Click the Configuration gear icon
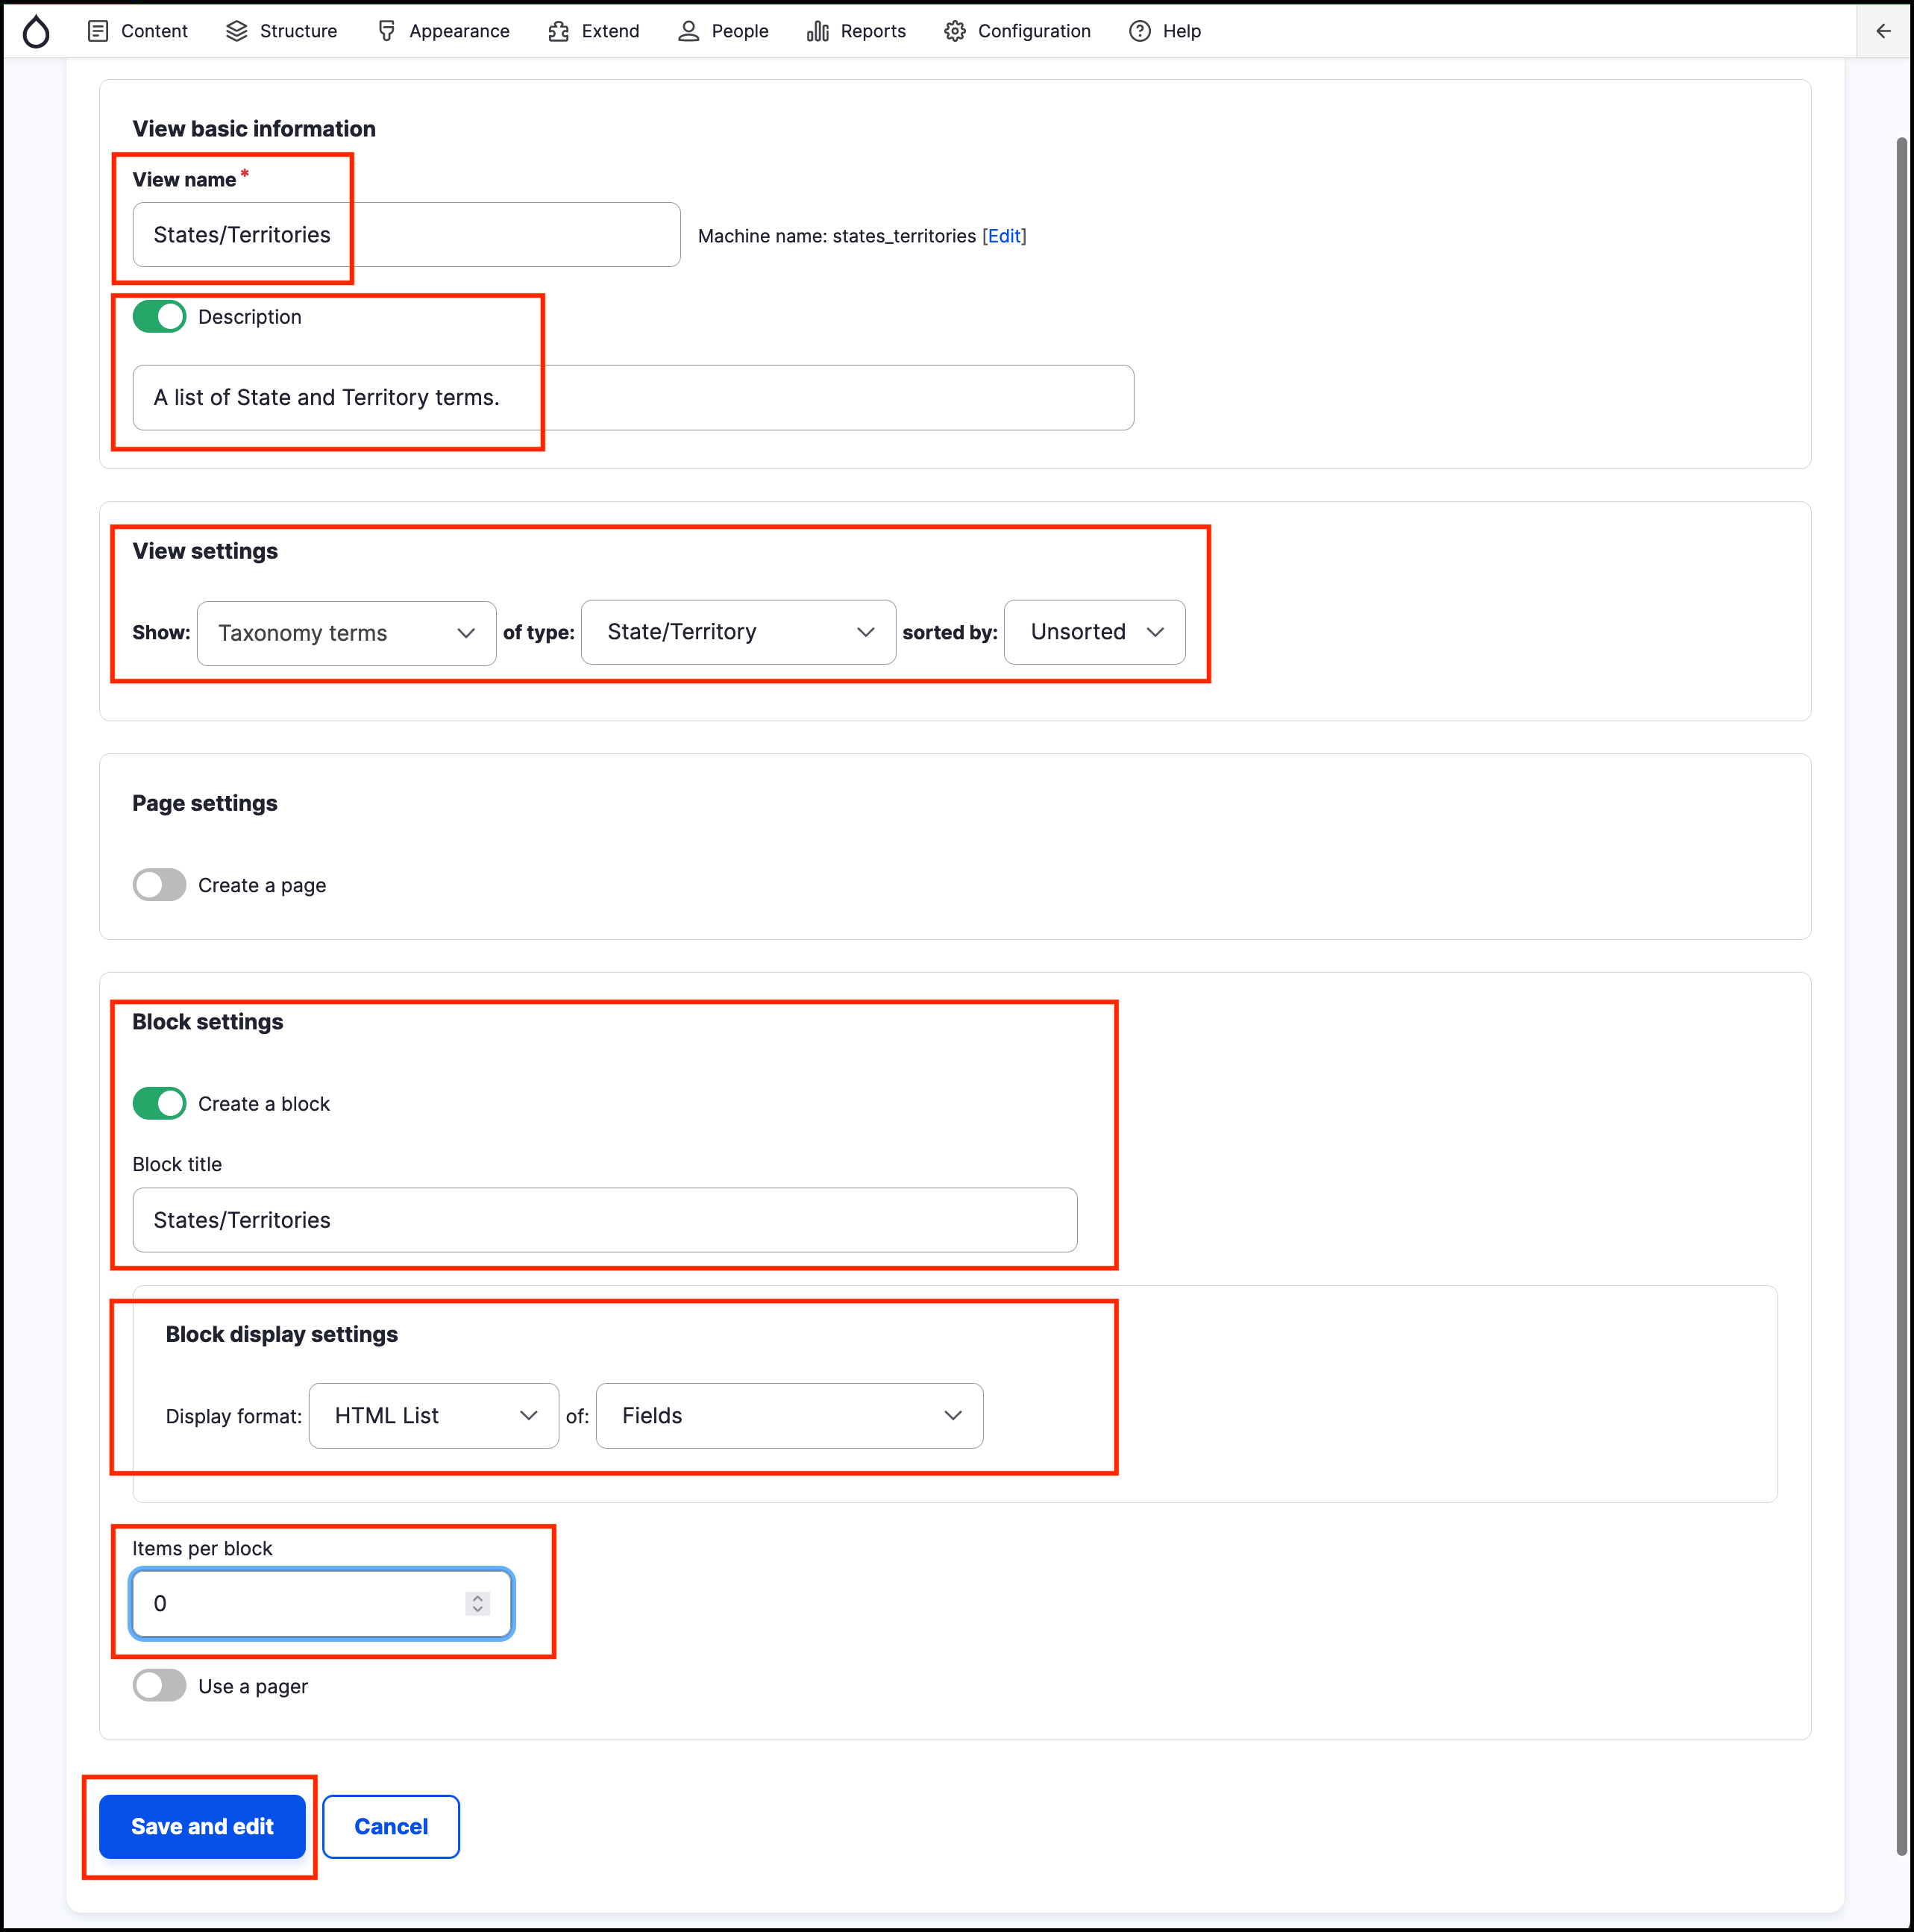 coord(954,31)
